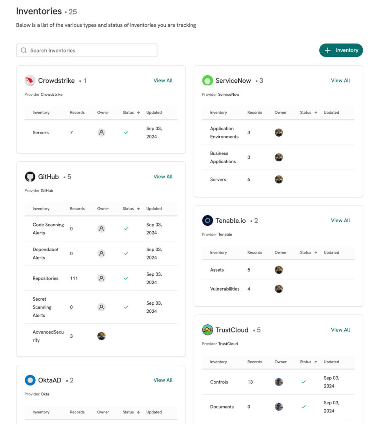Image resolution: width=380 pixels, height=424 pixels.
Task: Open View All for ServiceNow
Action: (x=340, y=80)
